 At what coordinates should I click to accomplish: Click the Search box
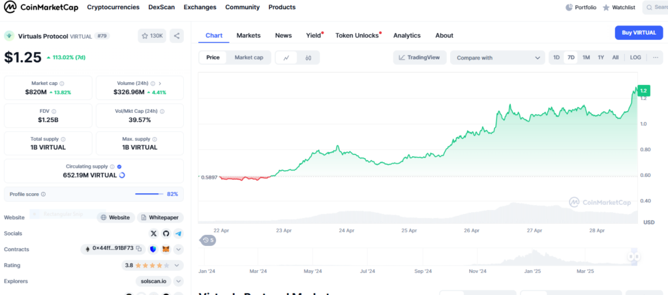(x=655, y=7)
